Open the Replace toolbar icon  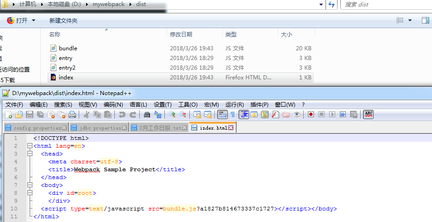(157, 114)
